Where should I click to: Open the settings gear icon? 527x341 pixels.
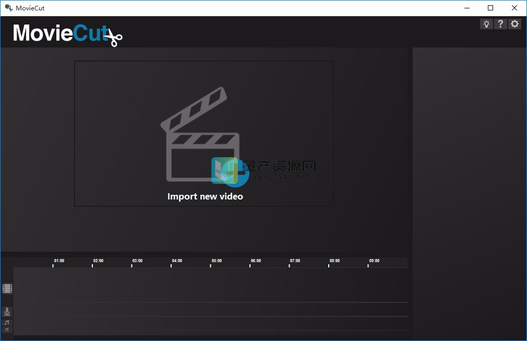click(514, 24)
